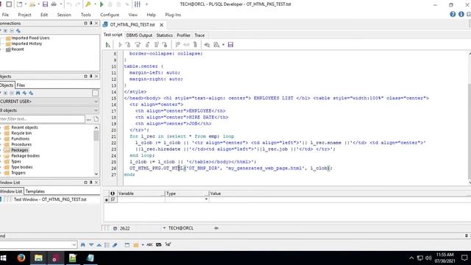
Task: Click the Find binoculars icon in the bottom search bar
Action: coord(83,244)
